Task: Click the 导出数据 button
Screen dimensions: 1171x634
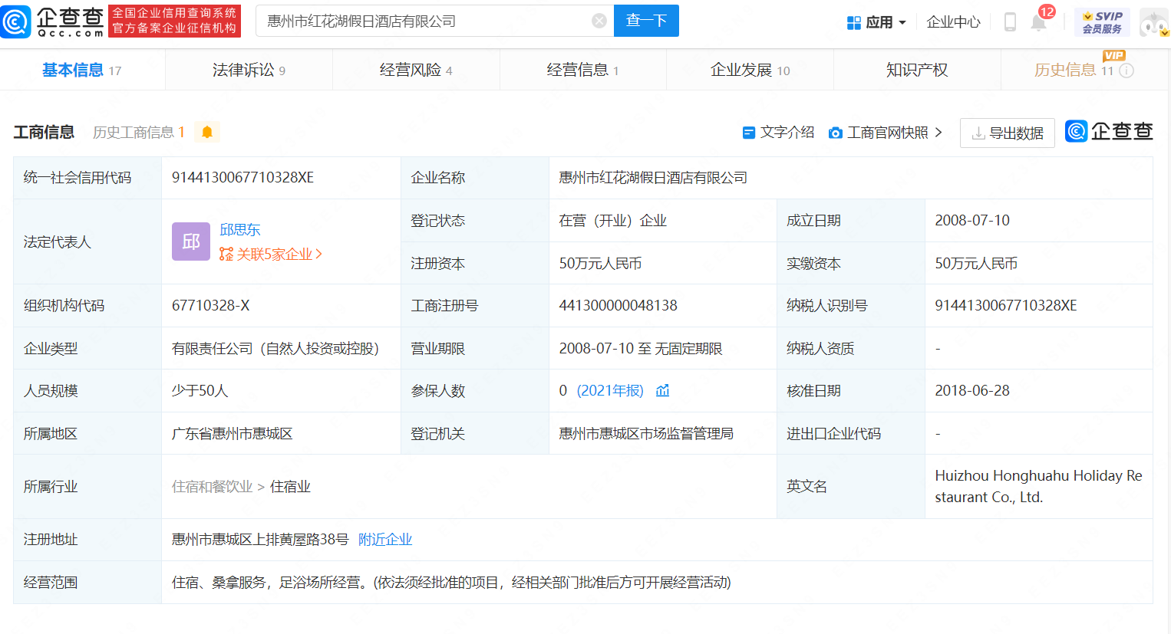Action: click(1008, 133)
